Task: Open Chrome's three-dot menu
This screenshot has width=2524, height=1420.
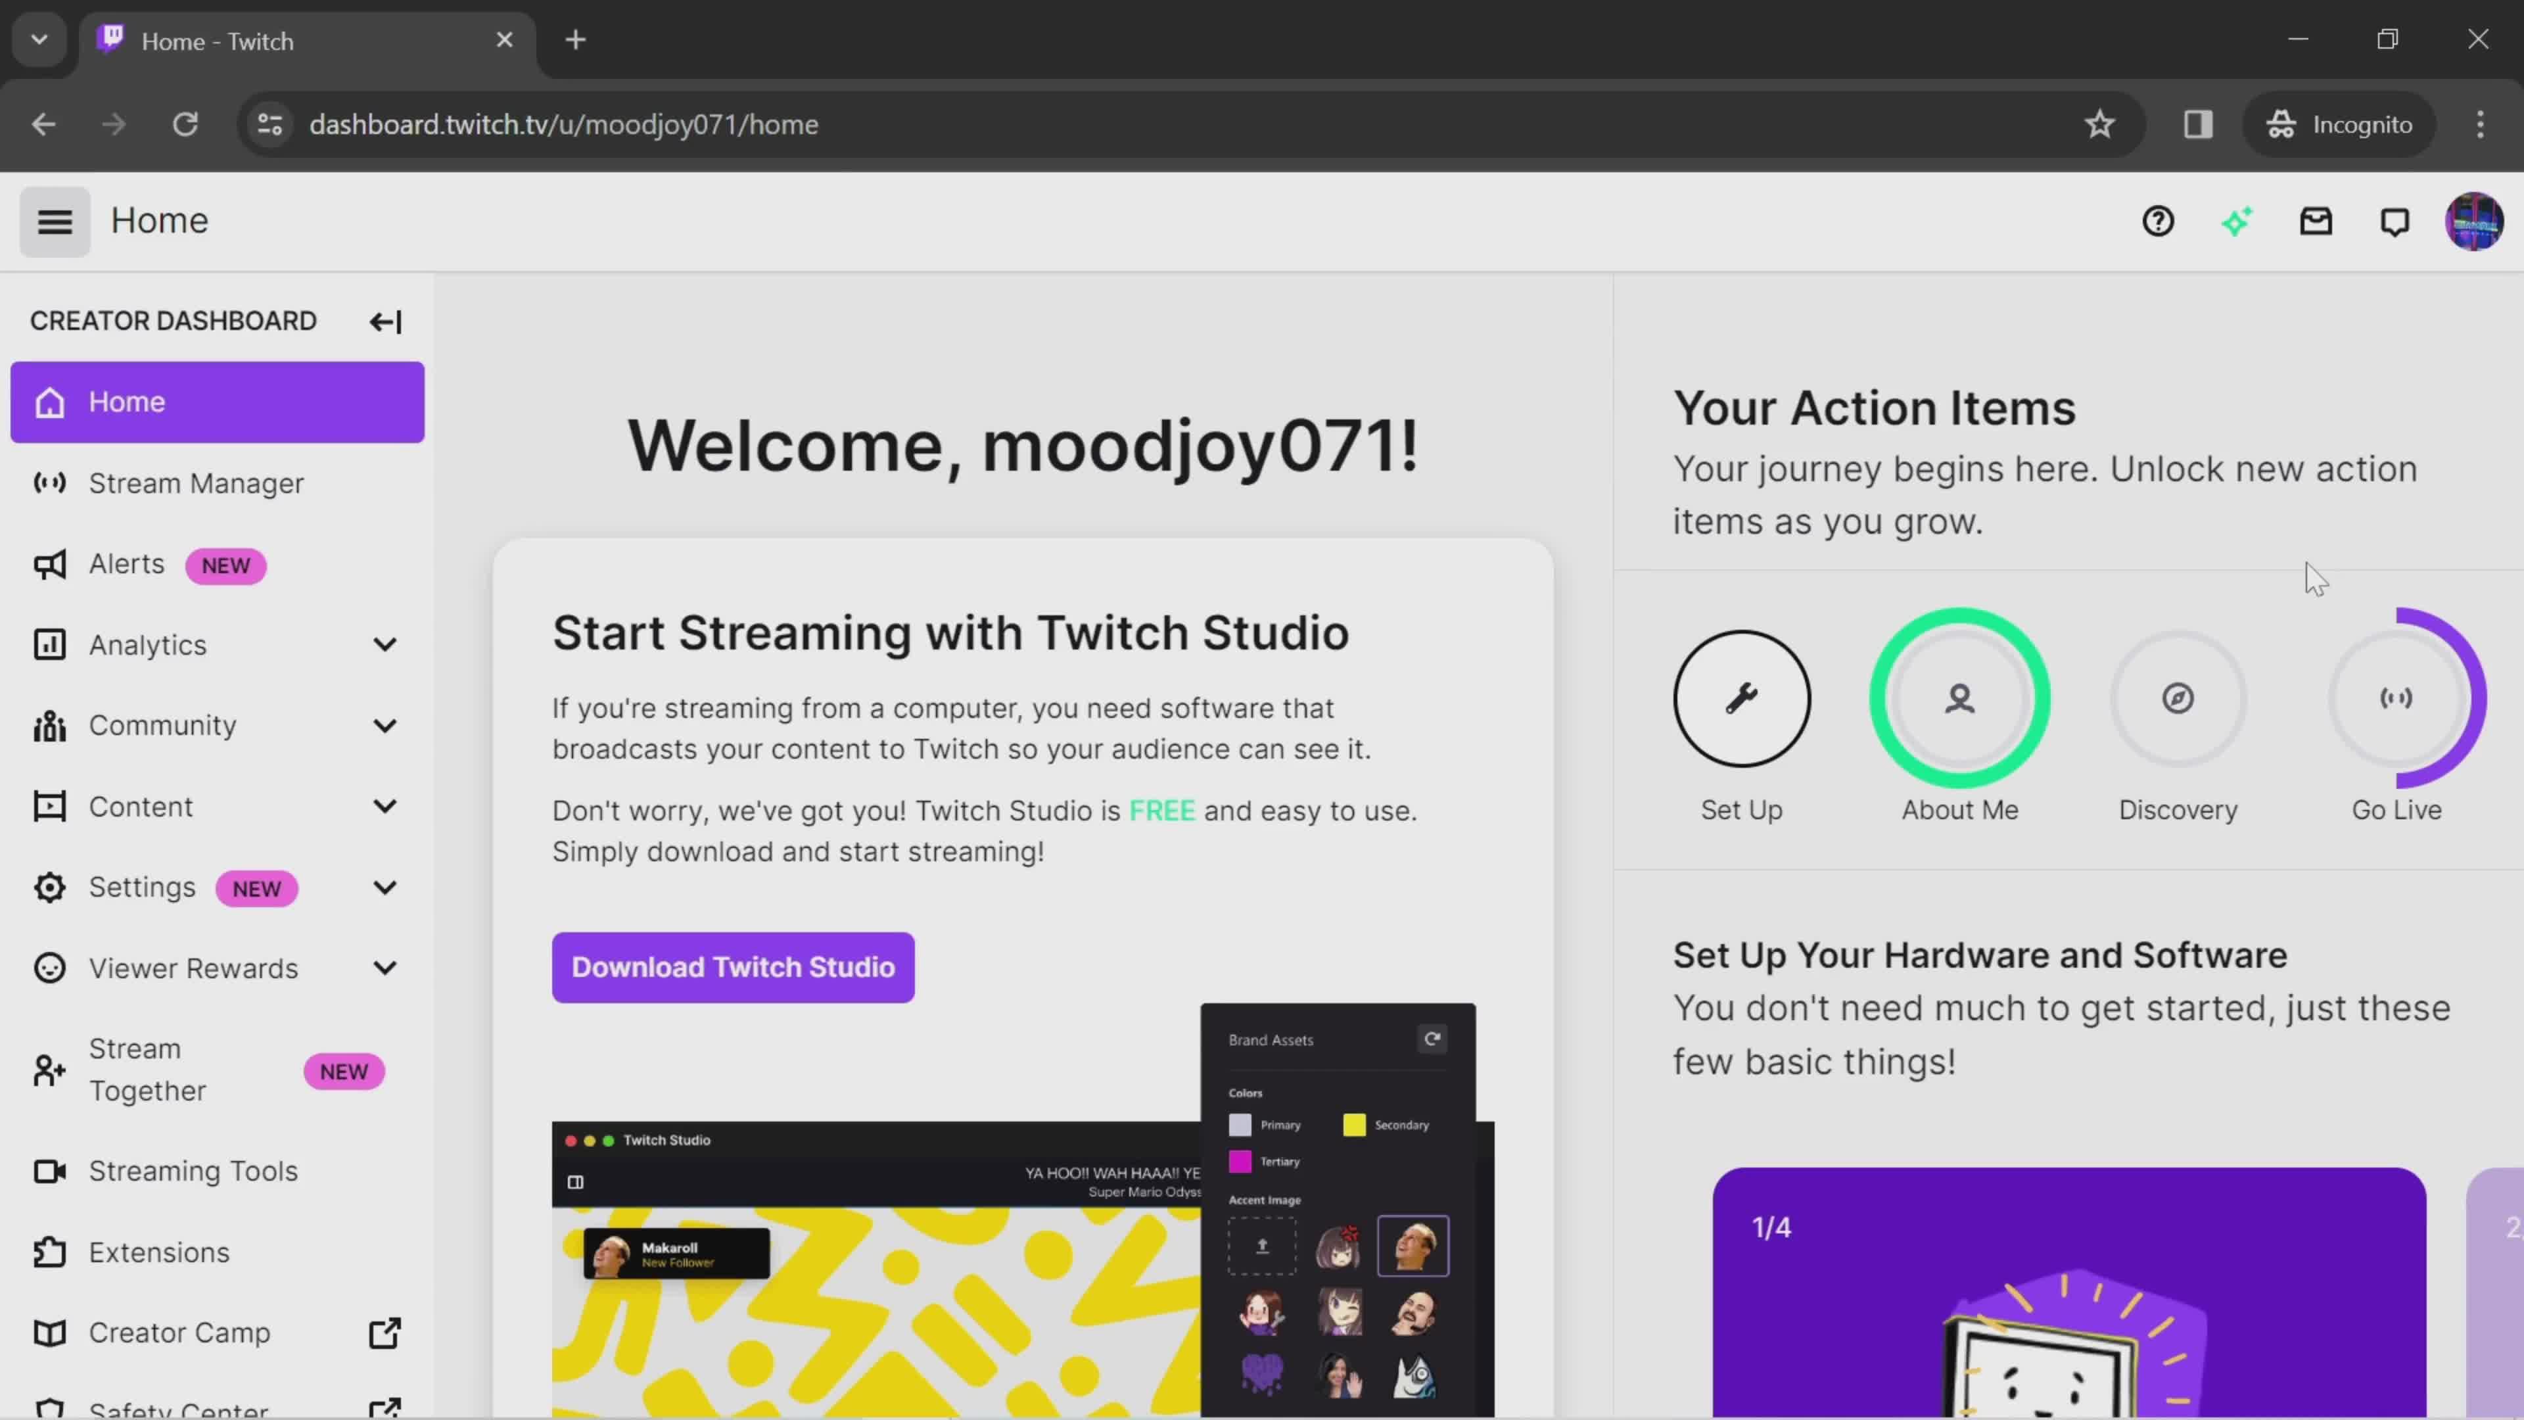Action: pyautogui.click(x=2480, y=124)
